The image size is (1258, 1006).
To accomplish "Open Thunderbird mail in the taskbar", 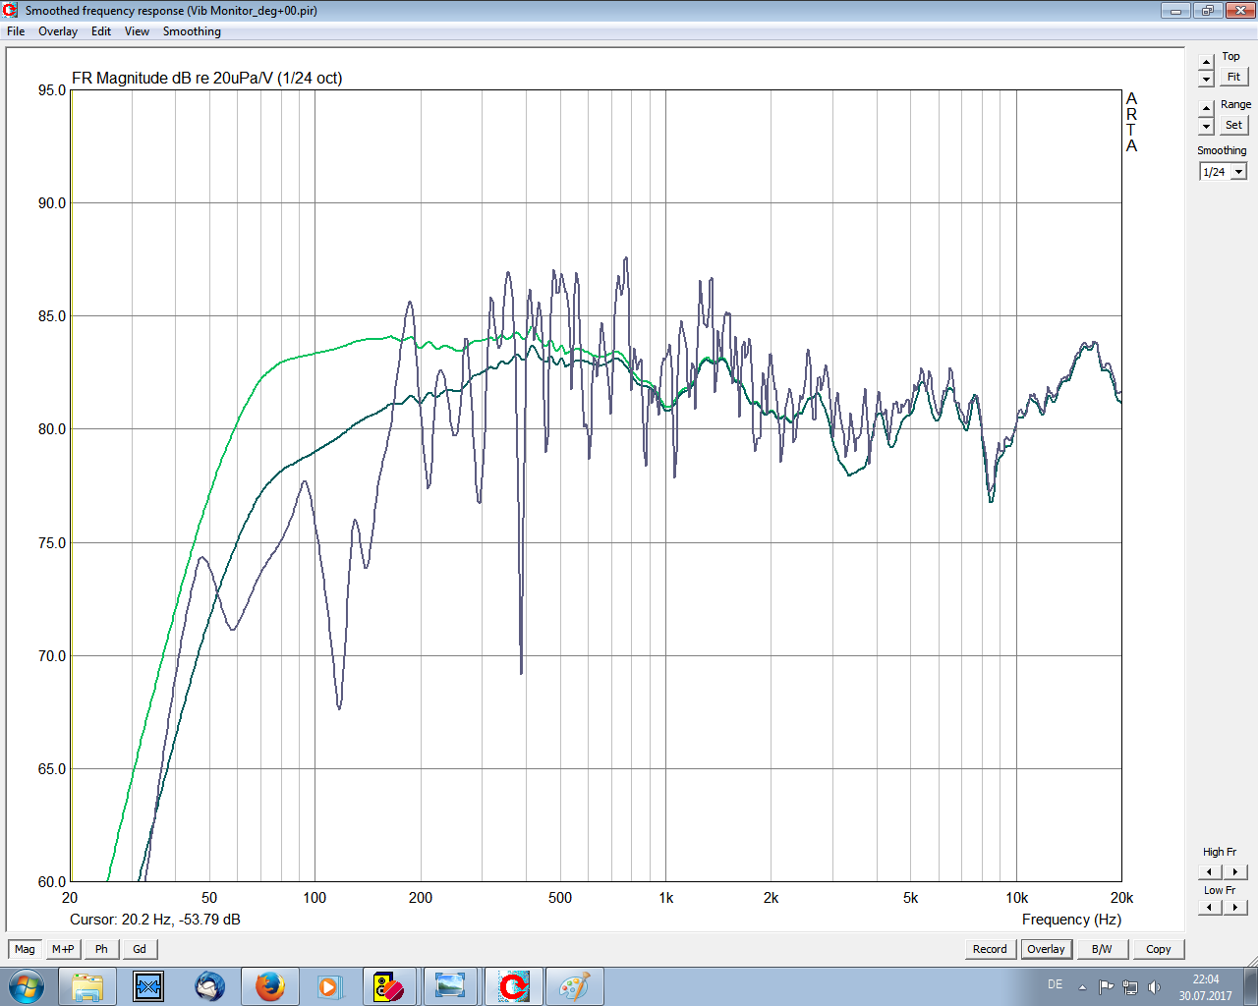I will coord(209,986).
